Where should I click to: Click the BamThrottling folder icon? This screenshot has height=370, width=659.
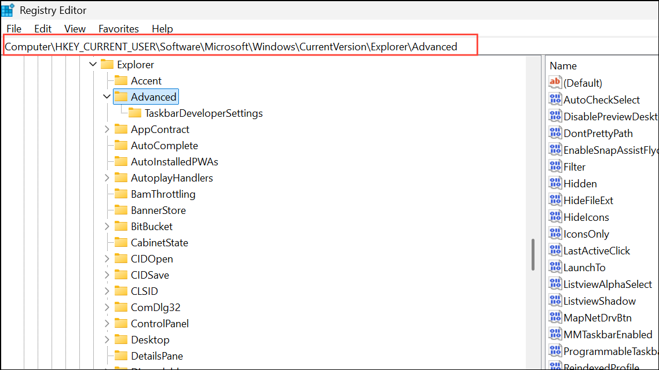121,194
